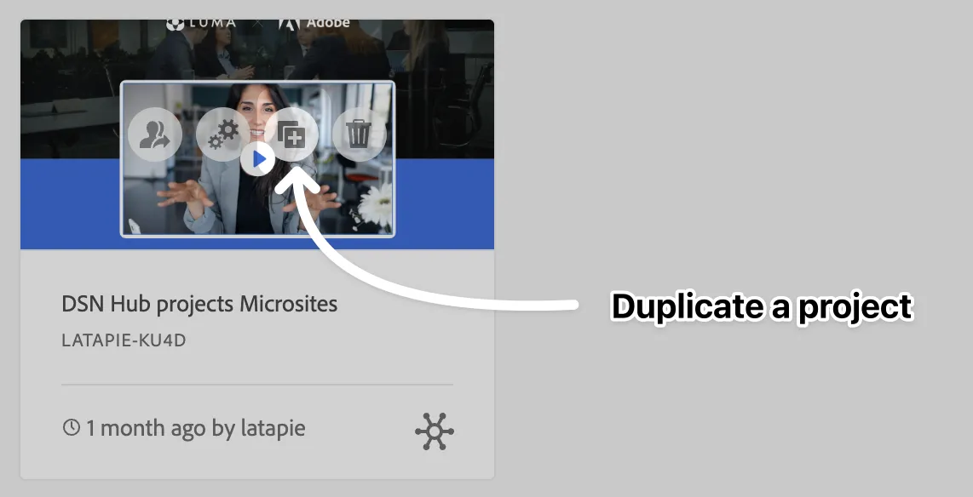Click the clock icon beside timestamp

click(72, 427)
